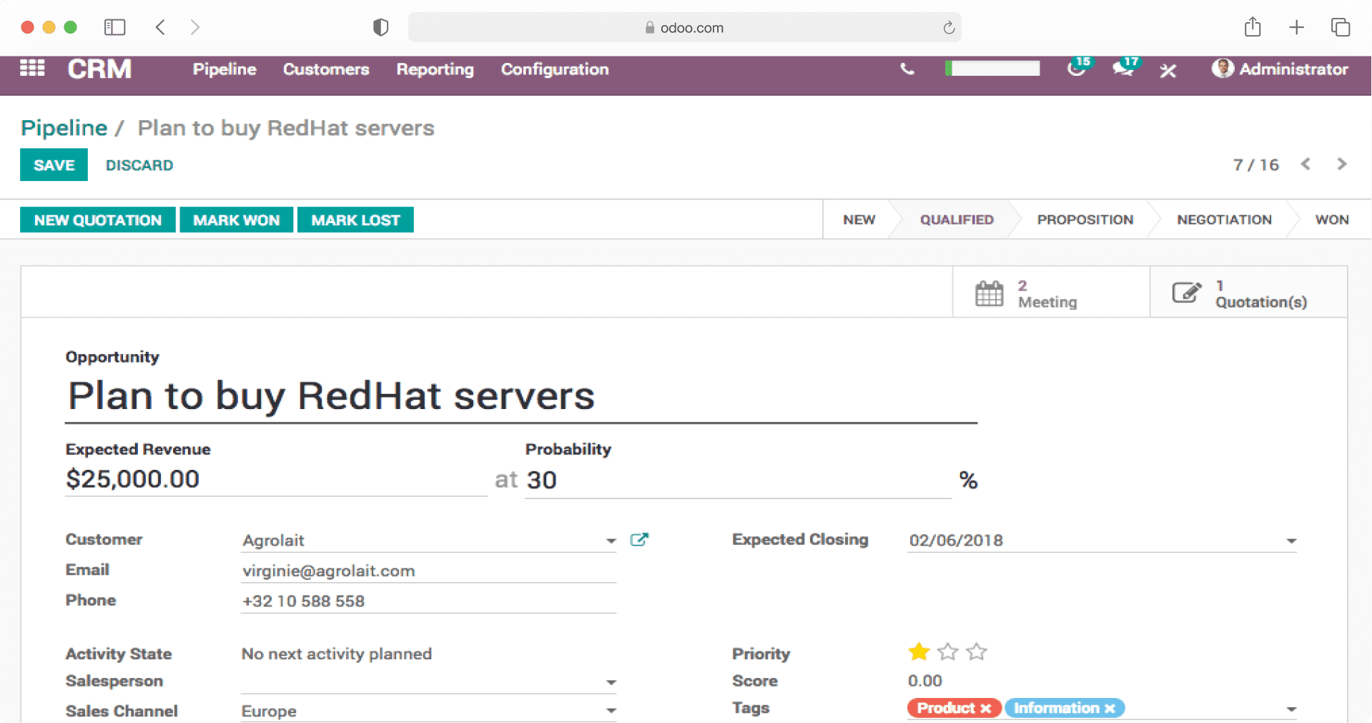Go to previous record arrow
Screen dimensions: 1372x723
(x=1306, y=164)
